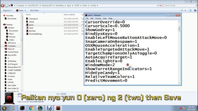Click Favorites in the navigation pane
Viewport: 198px width, 111px height.
tap(10, 16)
